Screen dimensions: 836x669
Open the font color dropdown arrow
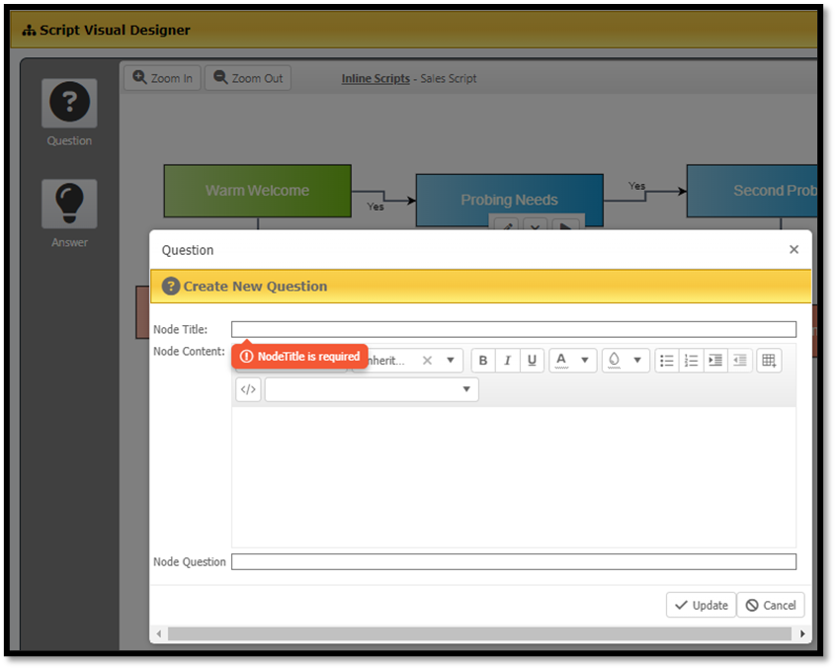click(x=585, y=361)
